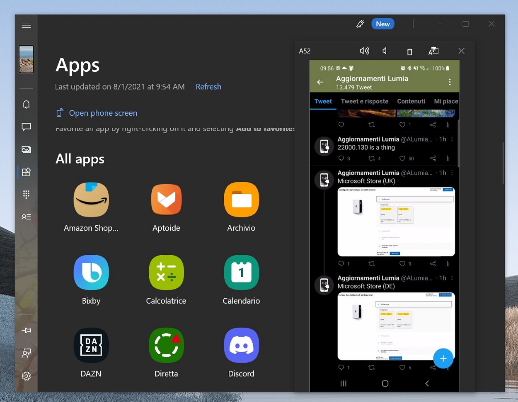The height and width of the screenshot is (402, 518).
Task: Click the New button in title bar
Action: pyautogui.click(x=383, y=24)
